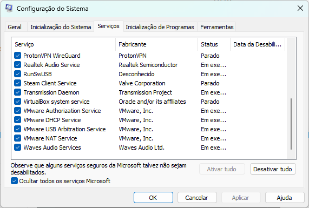Click the Realtek Semiconductor manufacturer cell

pyautogui.click(x=148, y=65)
